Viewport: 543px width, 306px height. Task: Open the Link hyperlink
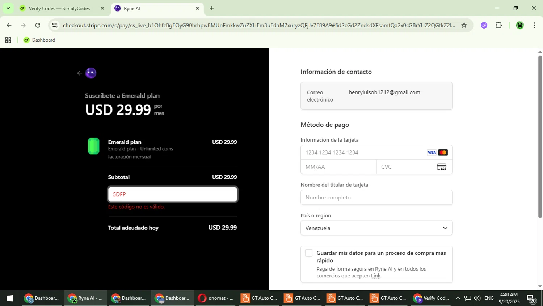coord(376,276)
